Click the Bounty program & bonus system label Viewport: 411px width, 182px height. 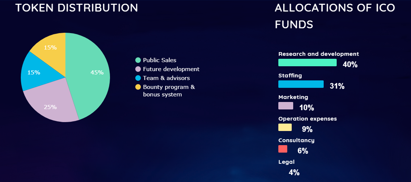click(169, 90)
